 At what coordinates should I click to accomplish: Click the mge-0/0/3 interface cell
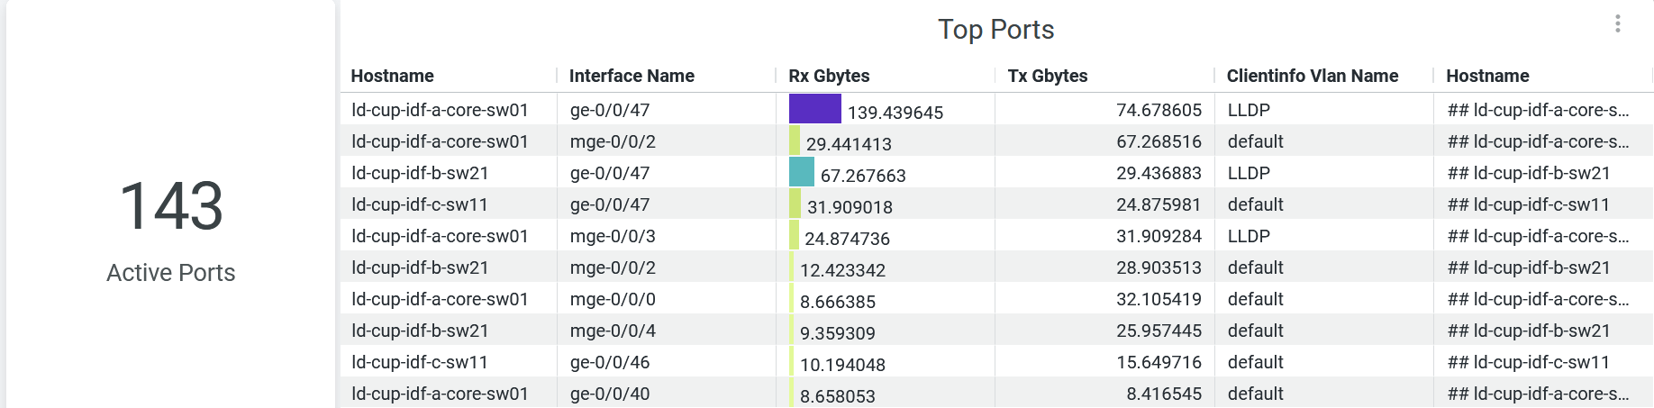613,236
